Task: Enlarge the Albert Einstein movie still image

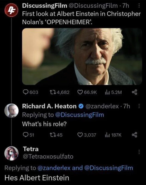Action: (82, 57)
